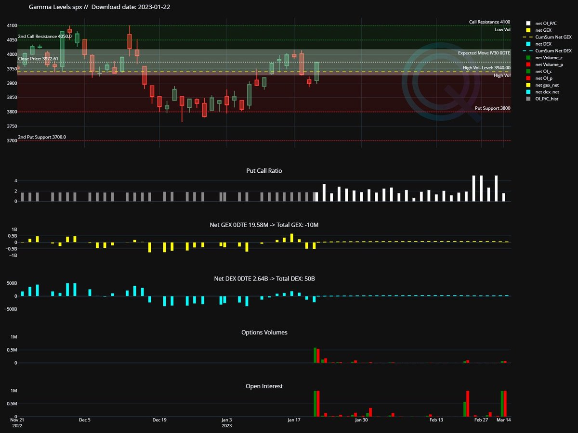
Task: Select the Put Support 3800 label
Action: tap(492, 108)
